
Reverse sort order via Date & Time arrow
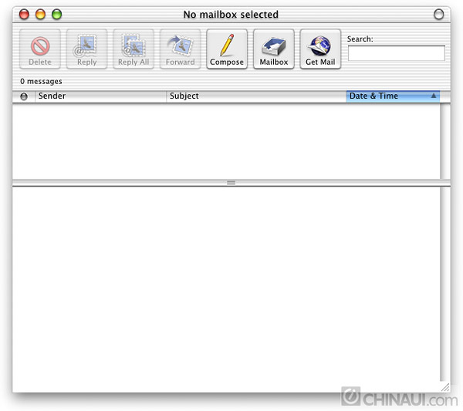[433, 96]
